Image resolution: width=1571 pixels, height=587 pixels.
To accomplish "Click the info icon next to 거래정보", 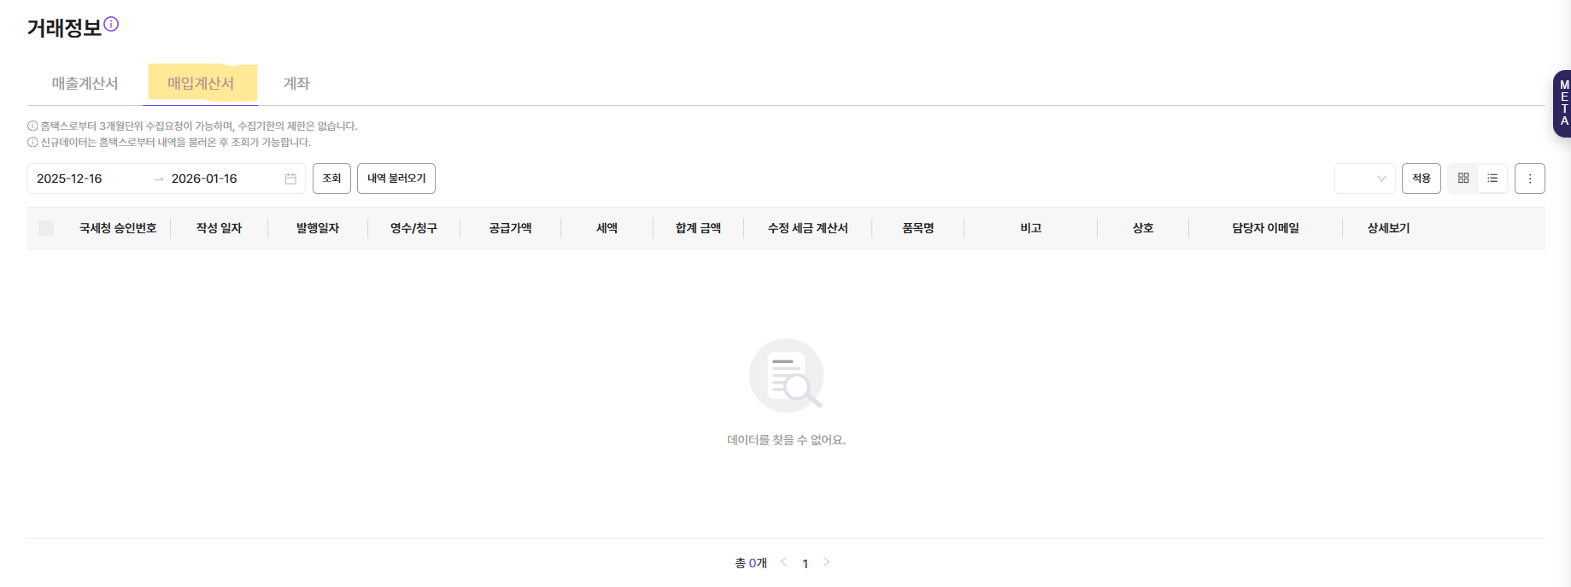I will (111, 25).
